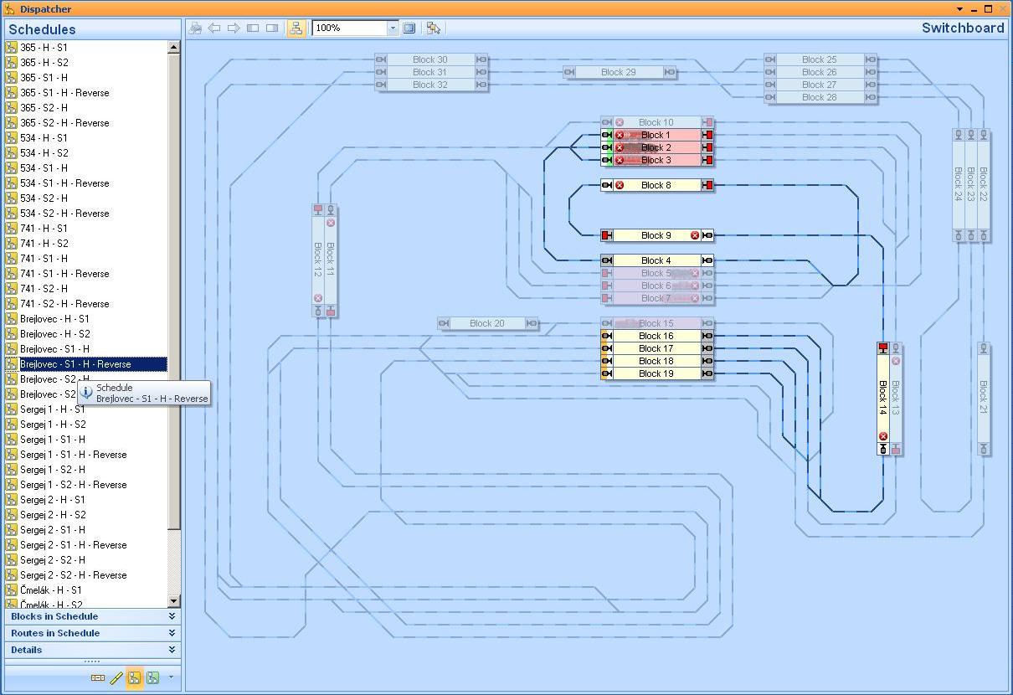Click the vertical Block 21

pos(984,399)
